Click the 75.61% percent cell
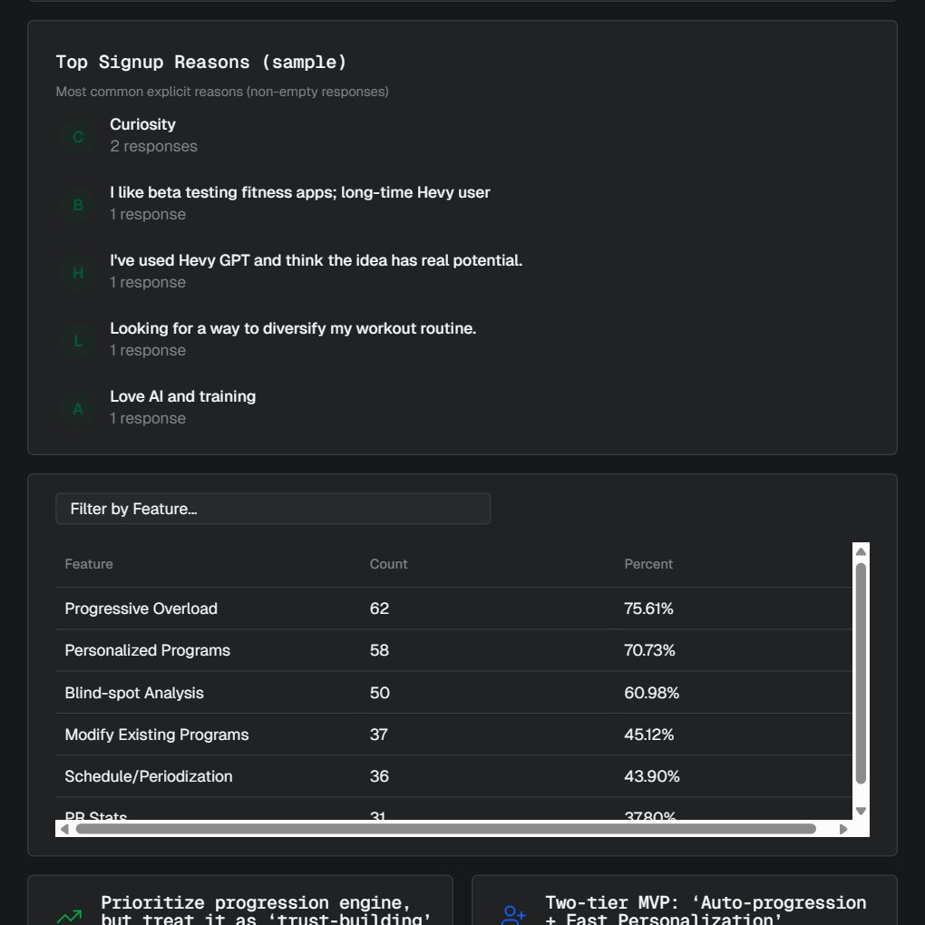 pyautogui.click(x=648, y=609)
